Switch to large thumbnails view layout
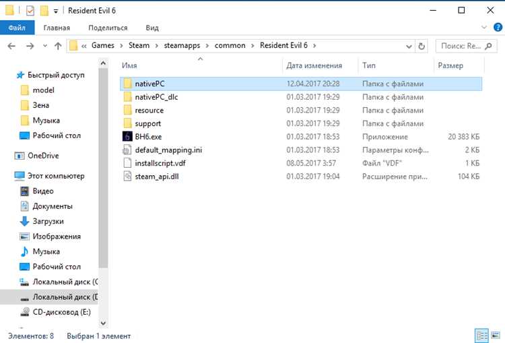Viewport: 505px width, 343px height. (496, 336)
